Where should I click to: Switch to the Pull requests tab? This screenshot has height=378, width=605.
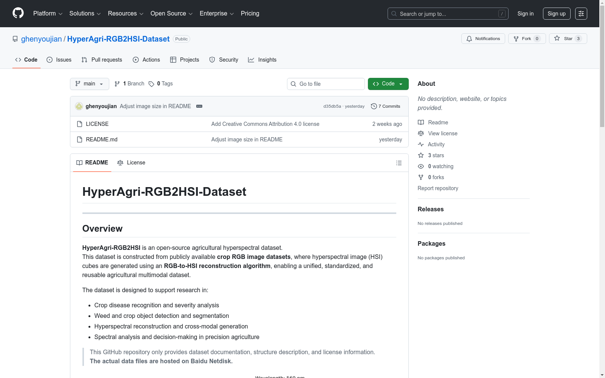click(x=102, y=60)
